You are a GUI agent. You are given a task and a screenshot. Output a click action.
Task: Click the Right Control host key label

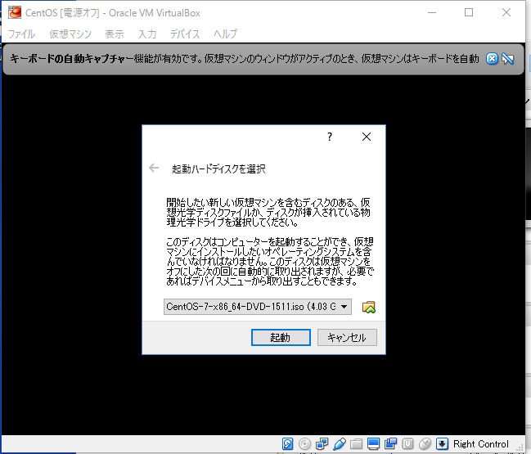click(x=481, y=444)
